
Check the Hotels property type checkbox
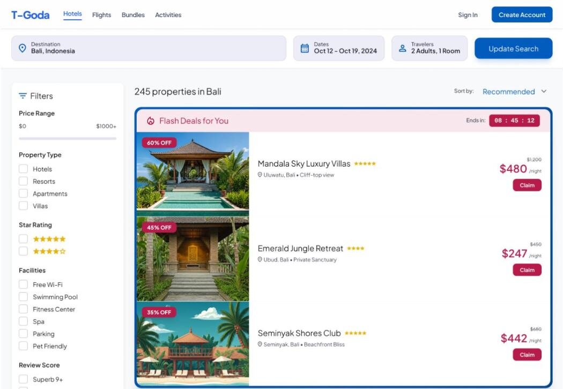[24, 169]
